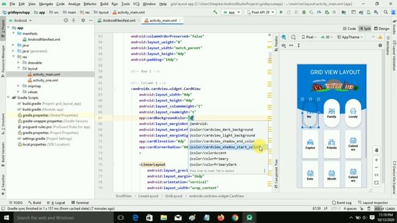Click the Make Project hammer icon

coord(215,12)
